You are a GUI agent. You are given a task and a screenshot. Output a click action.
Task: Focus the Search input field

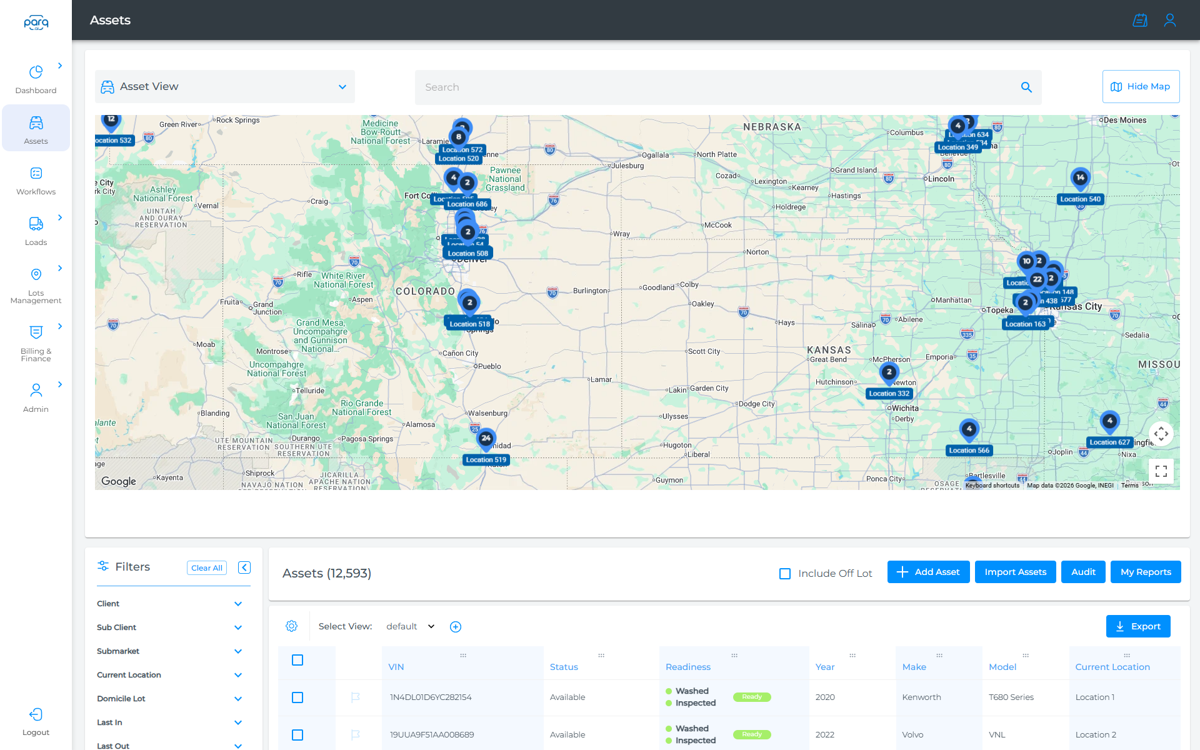pyautogui.click(x=719, y=87)
